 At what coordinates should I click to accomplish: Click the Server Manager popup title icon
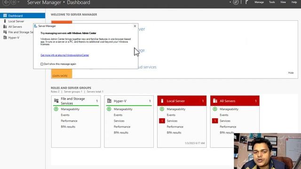coord(36,26)
